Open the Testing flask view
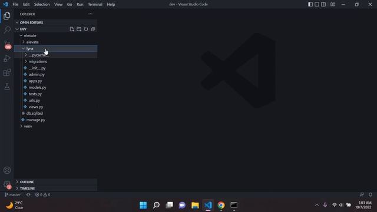The image size is (377, 212). click(x=7, y=87)
